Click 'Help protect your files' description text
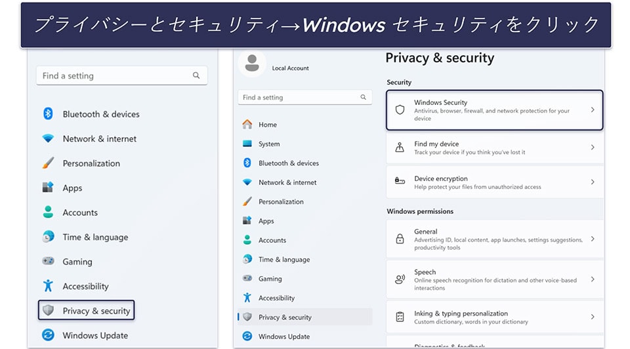 coord(477,187)
